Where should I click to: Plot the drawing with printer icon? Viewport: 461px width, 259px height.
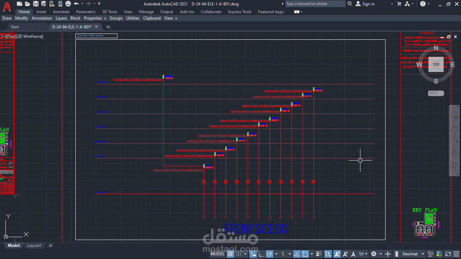tap(68, 4)
